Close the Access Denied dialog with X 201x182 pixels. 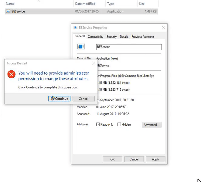click(x=94, y=63)
